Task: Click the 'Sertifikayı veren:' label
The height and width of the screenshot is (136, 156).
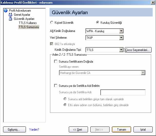Action: (x=69, y=67)
